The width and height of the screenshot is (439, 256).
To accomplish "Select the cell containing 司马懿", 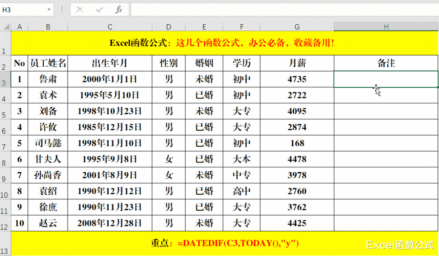I will [48, 143].
